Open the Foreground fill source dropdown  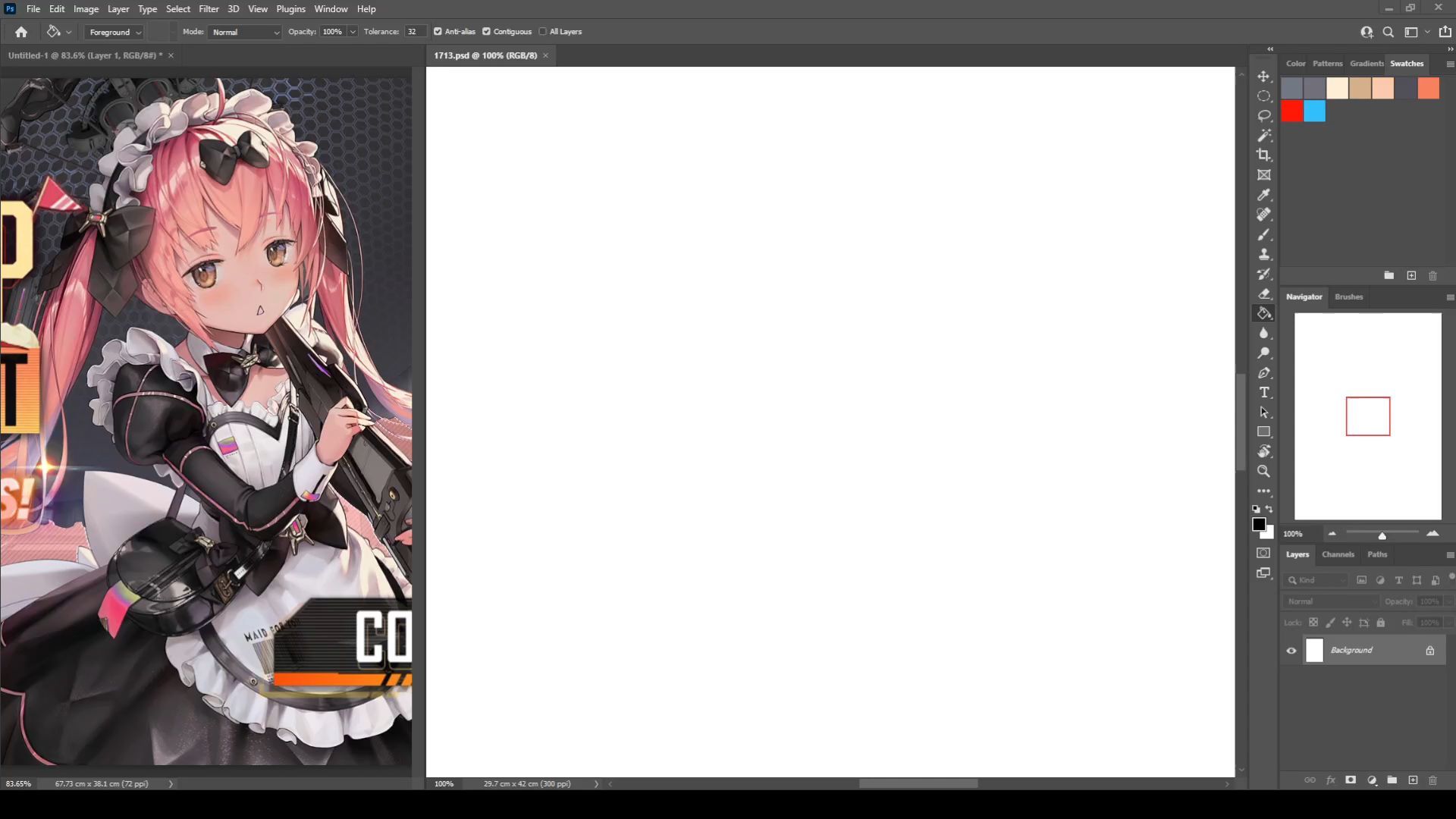[x=115, y=32]
